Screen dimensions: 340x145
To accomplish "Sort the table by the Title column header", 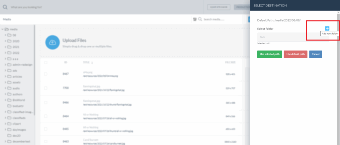I will coord(86,62).
